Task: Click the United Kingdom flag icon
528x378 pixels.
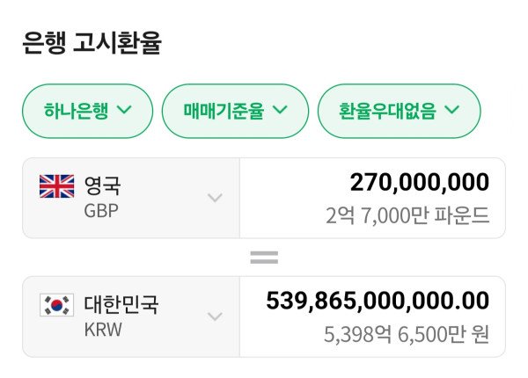Action: pyautogui.click(x=57, y=186)
